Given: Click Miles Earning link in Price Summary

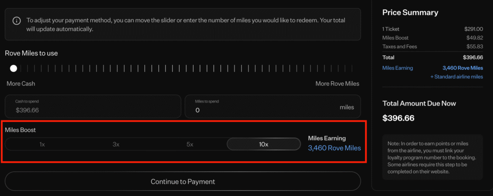Looking at the screenshot, I should tap(397, 68).
